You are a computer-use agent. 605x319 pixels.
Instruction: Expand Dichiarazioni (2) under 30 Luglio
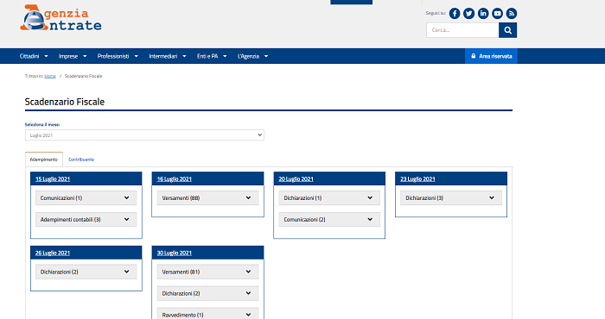tap(207, 293)
